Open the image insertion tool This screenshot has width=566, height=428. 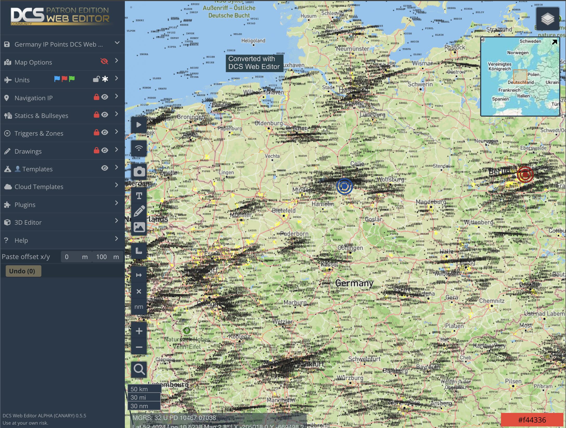[x=139, y=227]
